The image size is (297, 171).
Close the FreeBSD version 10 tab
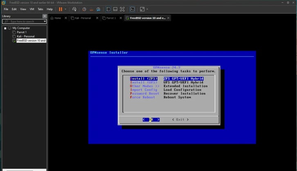coord(168,18)
